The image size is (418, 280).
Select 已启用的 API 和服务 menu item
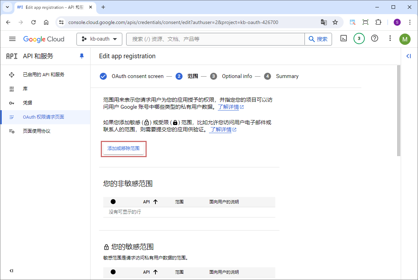[43, 75]
